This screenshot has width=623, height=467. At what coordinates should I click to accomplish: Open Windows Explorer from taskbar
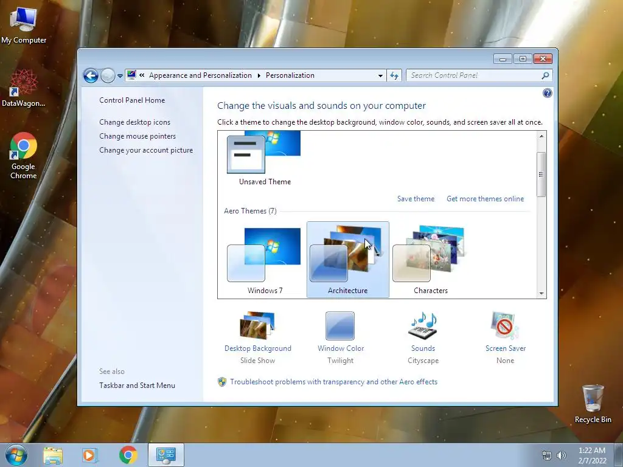[x=53, y=455]
